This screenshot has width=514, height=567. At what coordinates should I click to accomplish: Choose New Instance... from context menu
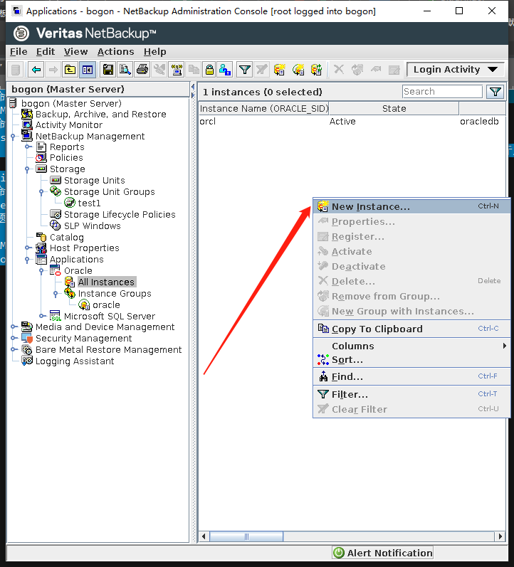coord(411,206)
